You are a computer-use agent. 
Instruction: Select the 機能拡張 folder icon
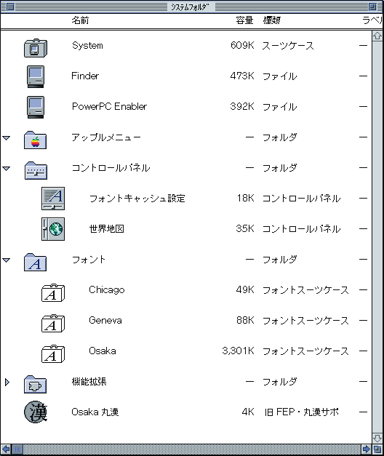coord(35,385)
